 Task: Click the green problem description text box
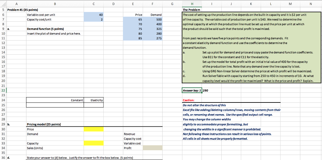coord(251,47)
